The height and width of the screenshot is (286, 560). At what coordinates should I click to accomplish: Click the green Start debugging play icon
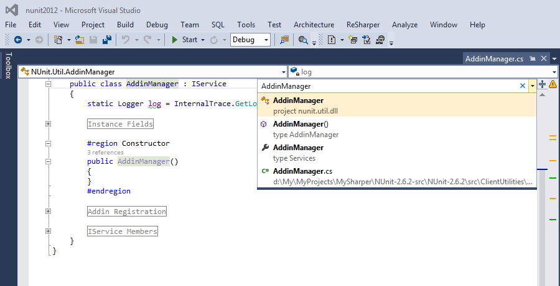(x=175, y=40)
